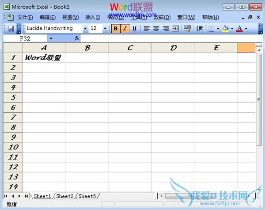Select row 14 header
Screen dimensions: 265x210
pos(13,187)
